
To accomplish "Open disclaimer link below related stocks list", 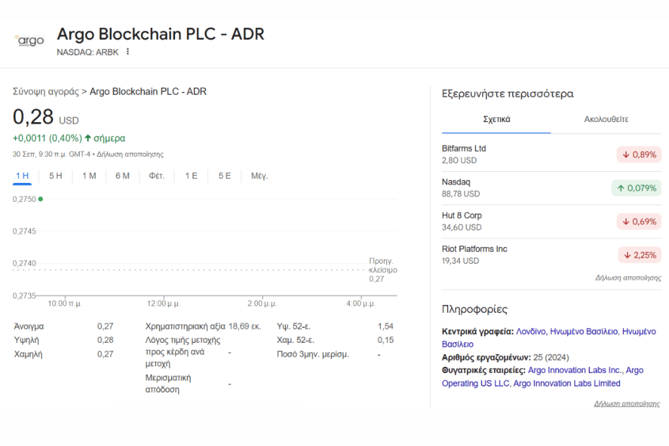I will pyautogui.click(x=628, y=278).
